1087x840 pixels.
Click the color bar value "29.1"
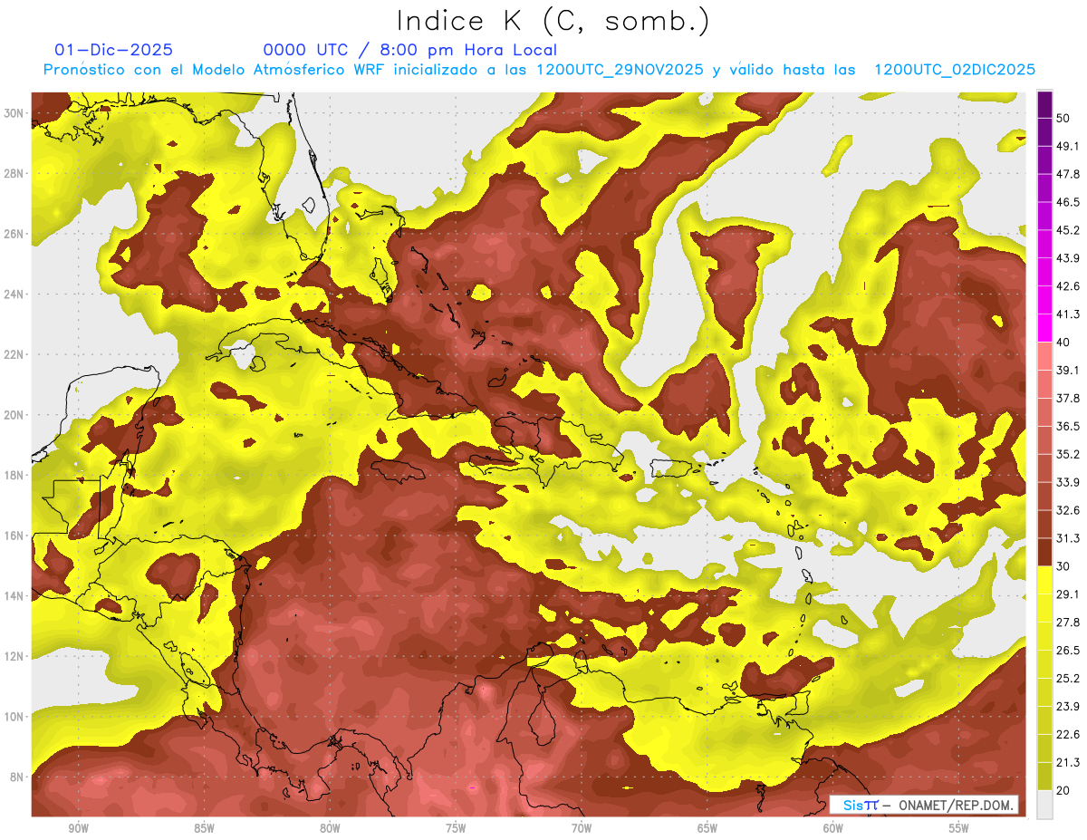click(1068, 594)
